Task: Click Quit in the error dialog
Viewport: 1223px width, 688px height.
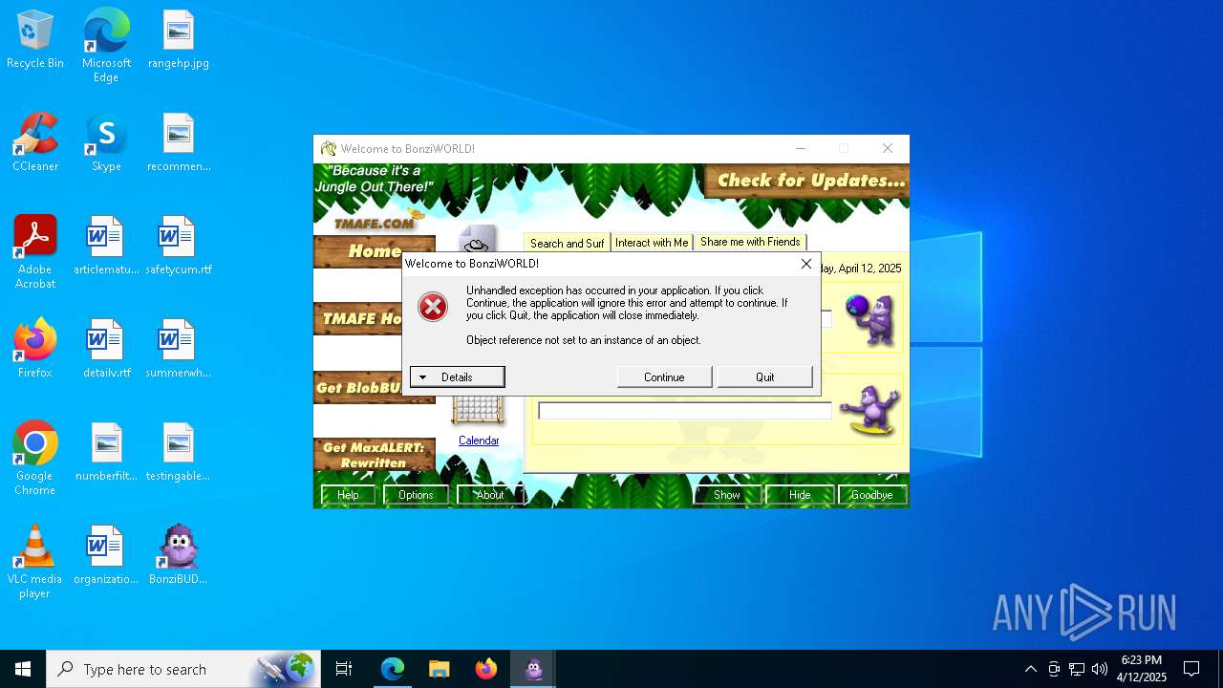Action: pyautogui.click(x=765, y=376)
